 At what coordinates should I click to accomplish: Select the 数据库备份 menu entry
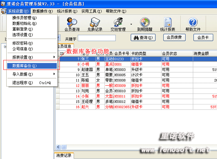point(32,66)
